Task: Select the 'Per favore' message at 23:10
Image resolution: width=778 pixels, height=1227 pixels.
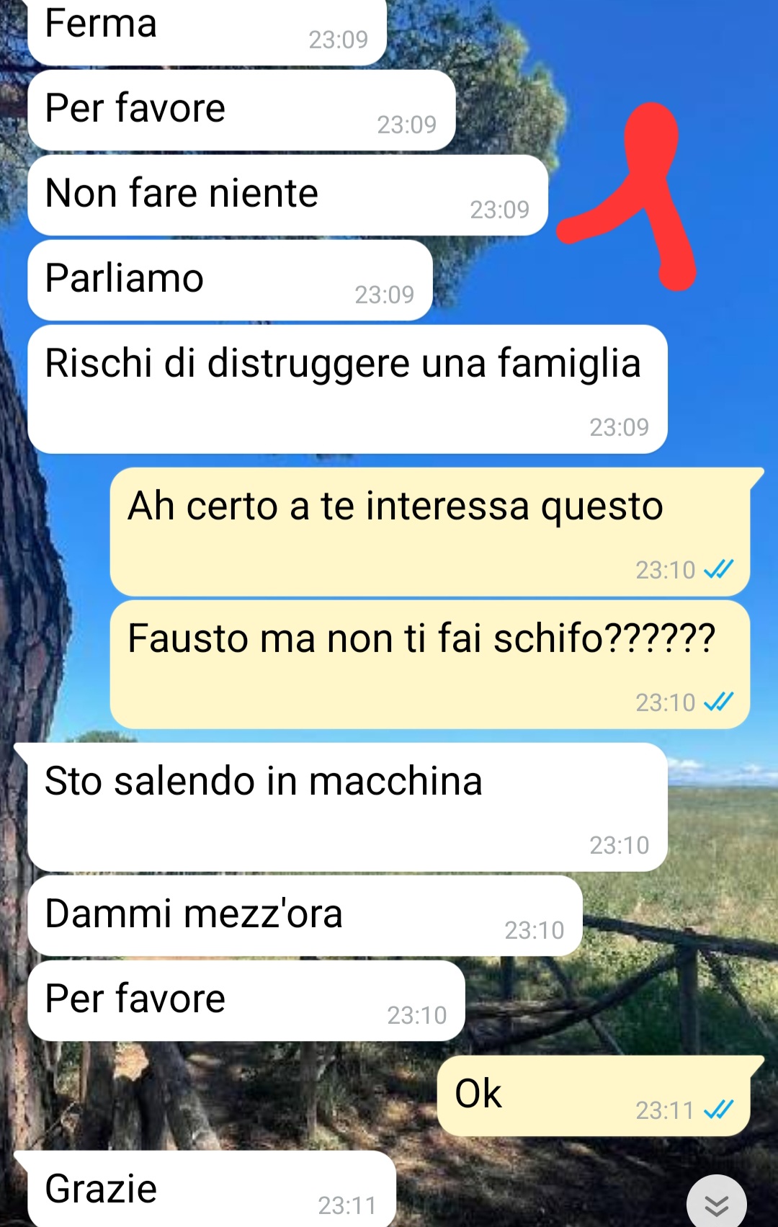Action: click(246, 1001)
